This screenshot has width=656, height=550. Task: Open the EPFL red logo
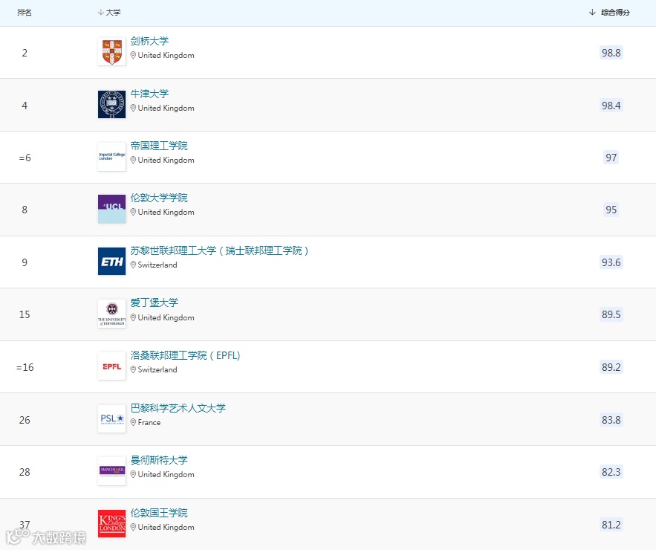[x=111, y=366]
